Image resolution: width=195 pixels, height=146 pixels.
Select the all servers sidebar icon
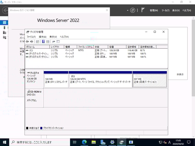pos(5,33)
